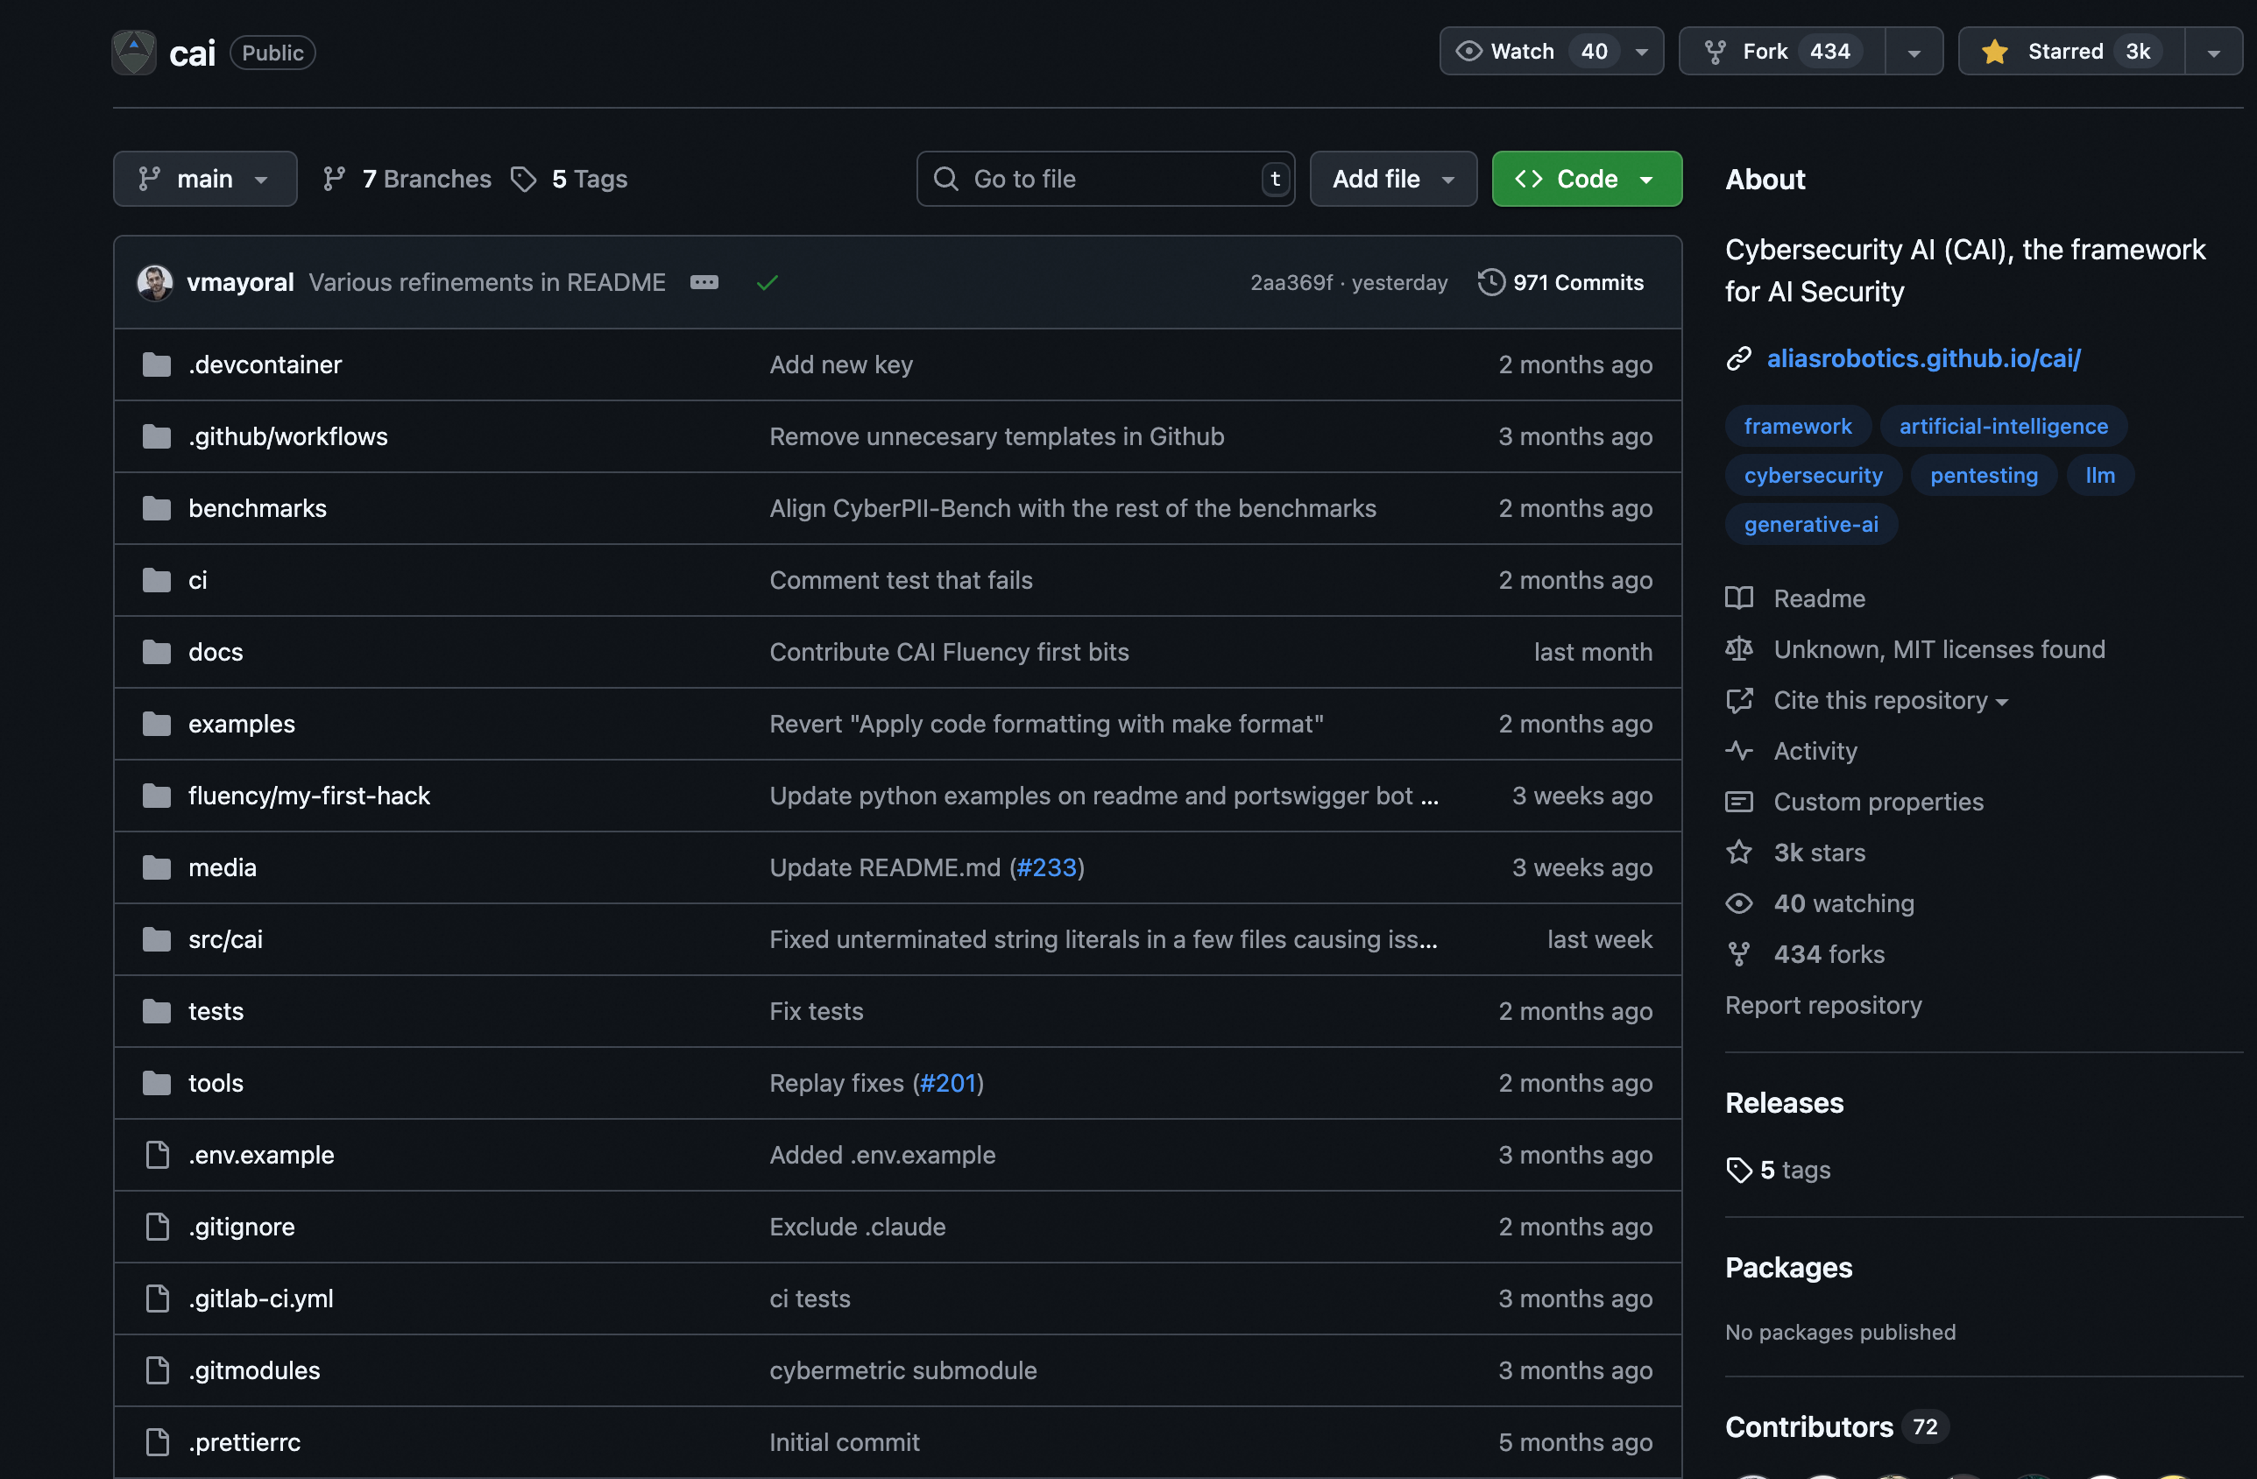The image size is (2257, 1479).
Task: Expand the green Code dropdown
Action: pyautogui.click(x=1587, y=180)
